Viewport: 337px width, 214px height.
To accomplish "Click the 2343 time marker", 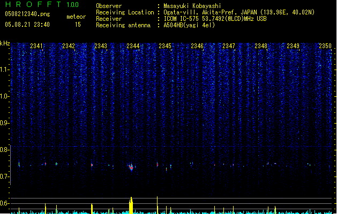I will tap(101, 46).
